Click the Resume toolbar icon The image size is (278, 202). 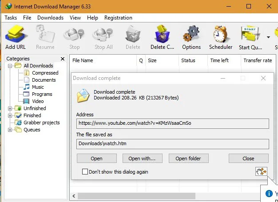45,34
